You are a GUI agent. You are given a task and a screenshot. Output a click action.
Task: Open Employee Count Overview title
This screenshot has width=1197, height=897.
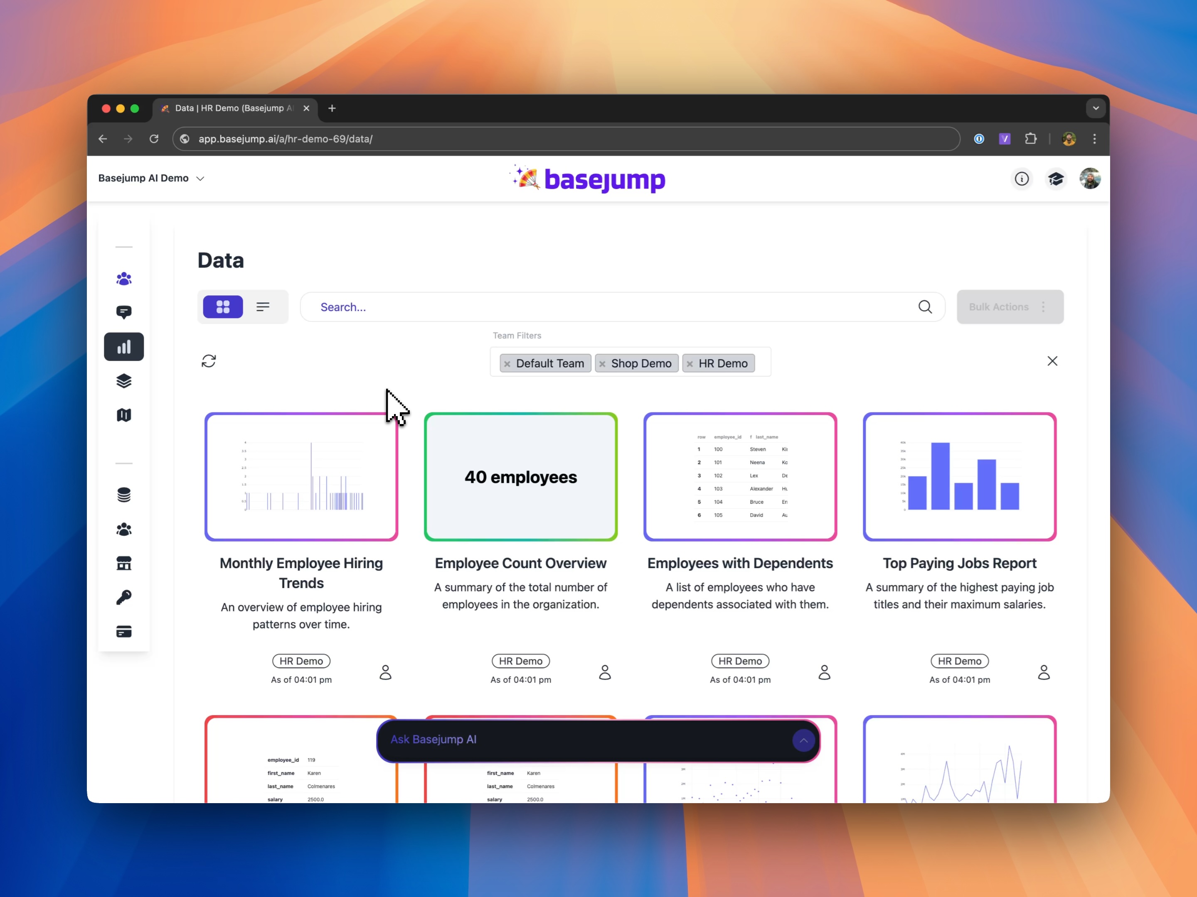pos(521,564)
